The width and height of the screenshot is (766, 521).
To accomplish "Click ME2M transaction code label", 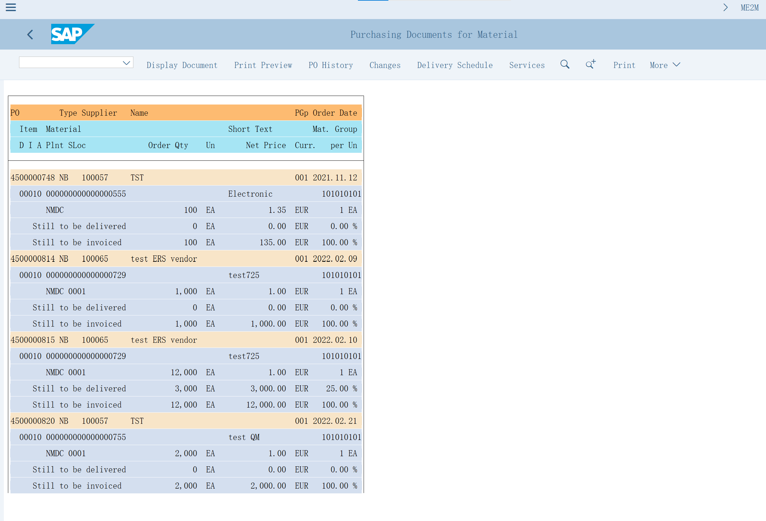I will tap(749, 8).
